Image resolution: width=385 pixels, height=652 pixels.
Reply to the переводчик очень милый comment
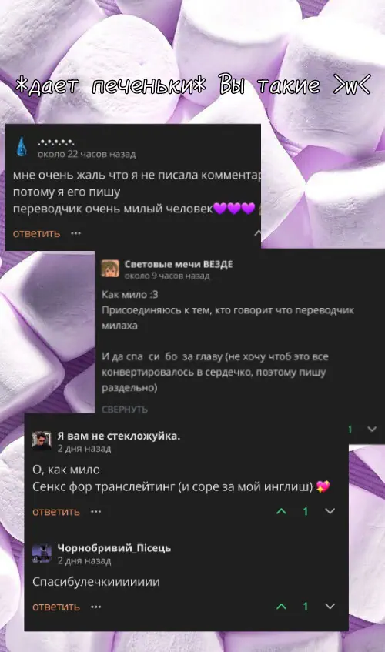click(x=37, y=233)
